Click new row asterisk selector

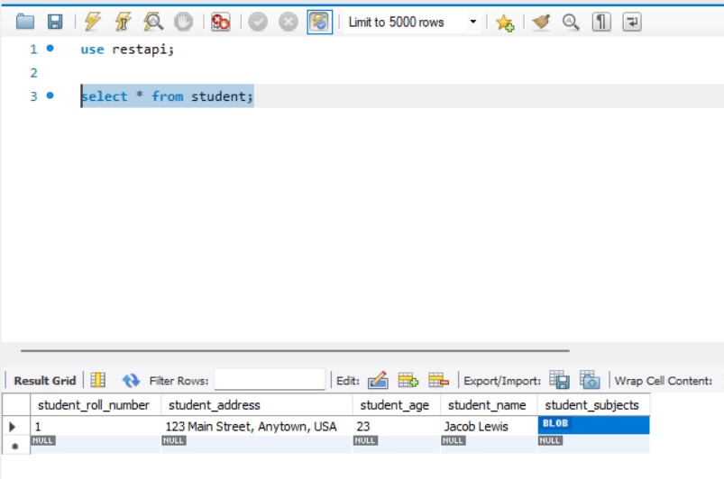tap(15, 446)
